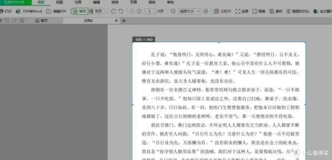
Task: Switch to single page (单页) view
Action: [79, 11]
